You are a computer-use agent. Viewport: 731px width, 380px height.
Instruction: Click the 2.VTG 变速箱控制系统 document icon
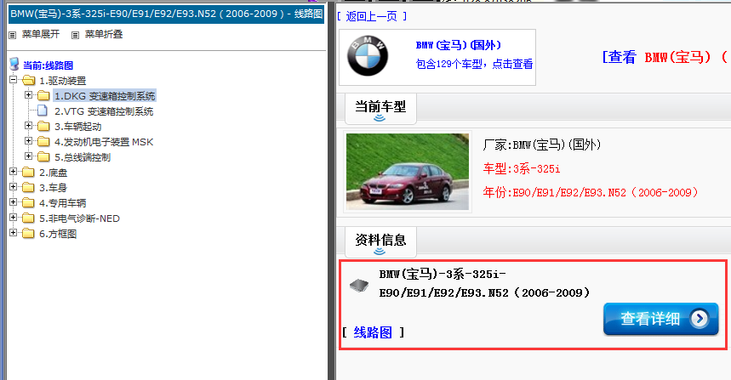coord(43,111)
